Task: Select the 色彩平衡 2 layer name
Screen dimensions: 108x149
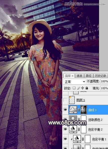Action: 95,129
